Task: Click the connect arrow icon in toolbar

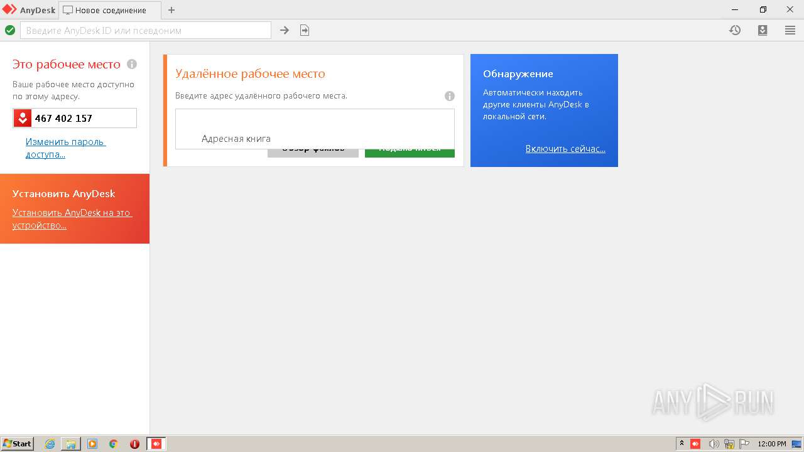Action: coord(285,30)
